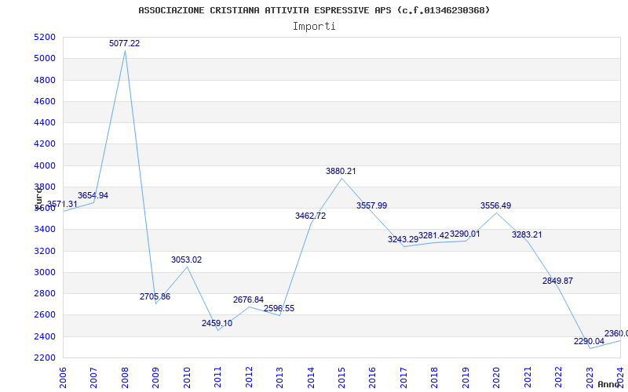Click the 2459.10 data label

(x=217, y=323)
